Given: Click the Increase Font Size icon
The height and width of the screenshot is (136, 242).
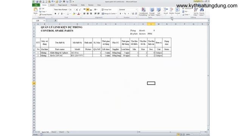Looking at the screenshot, I should (x=77, y=9).
